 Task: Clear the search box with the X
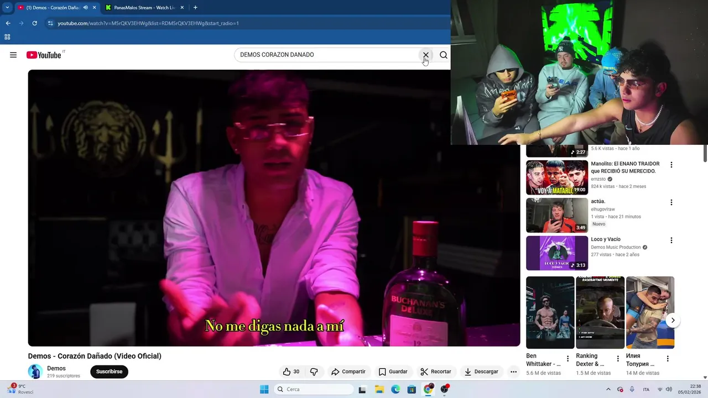tap(426, 55)
